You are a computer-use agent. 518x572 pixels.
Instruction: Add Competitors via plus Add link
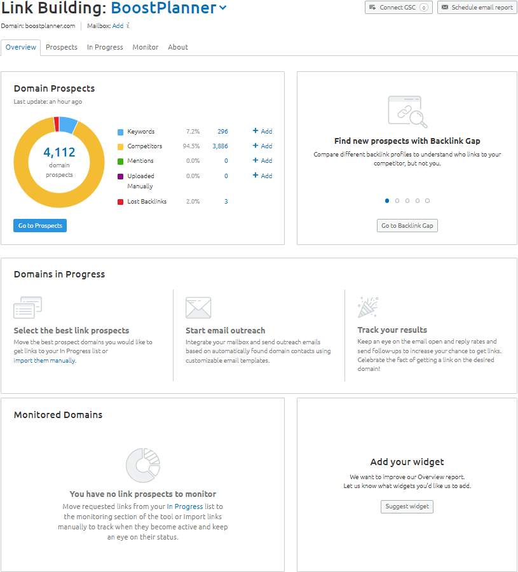point(262,146)
